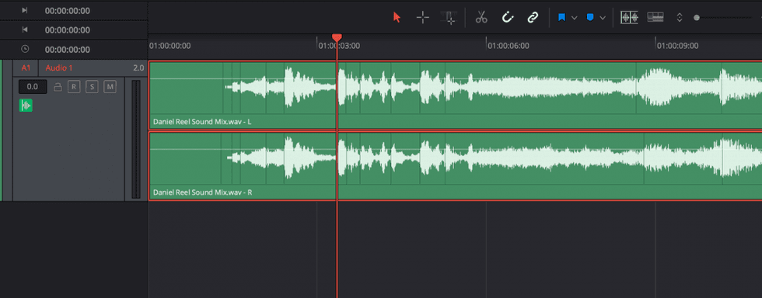Click the waveform transient detection icon

[x=629, y=18]
